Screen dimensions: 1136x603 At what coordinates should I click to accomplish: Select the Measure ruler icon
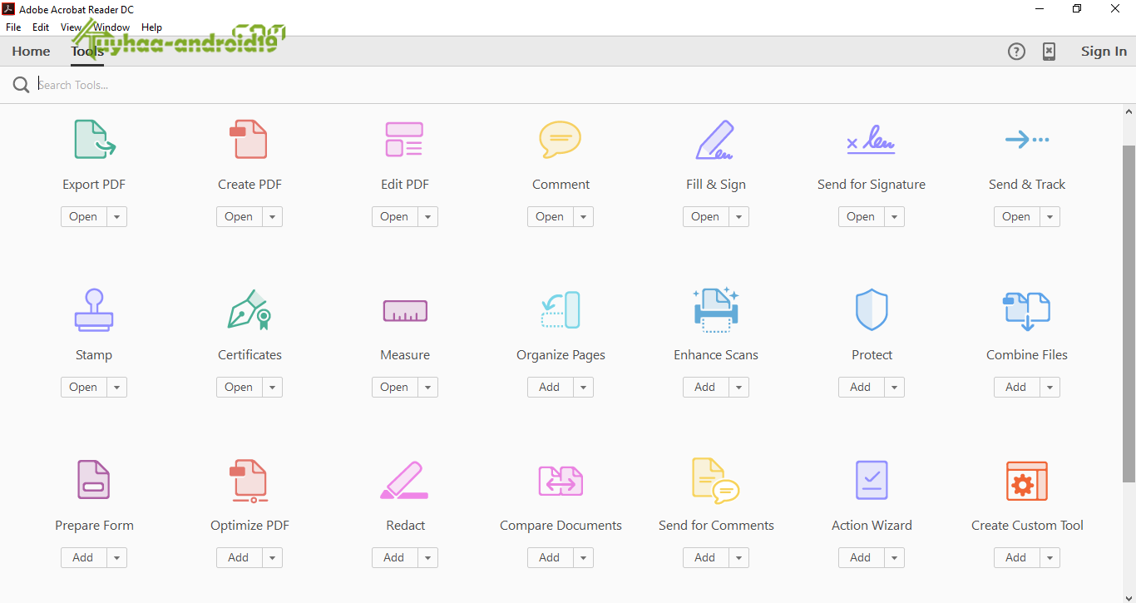(405, 311)
